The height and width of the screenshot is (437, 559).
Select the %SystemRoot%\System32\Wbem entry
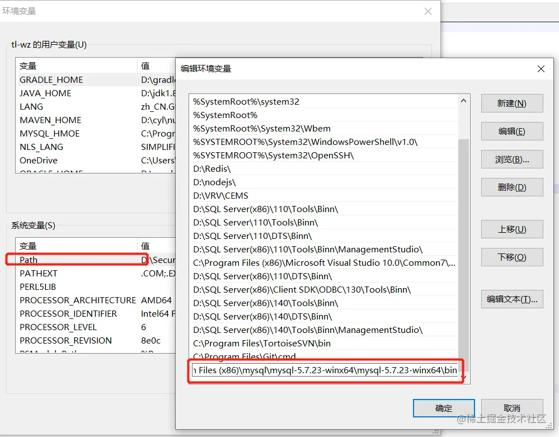pos(324,128)
